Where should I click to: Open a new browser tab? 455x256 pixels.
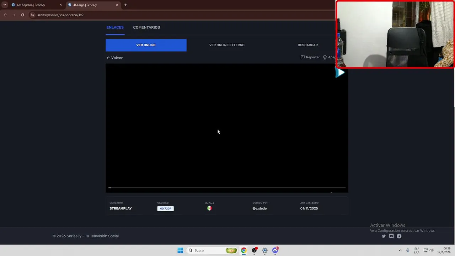click(125, 5)
